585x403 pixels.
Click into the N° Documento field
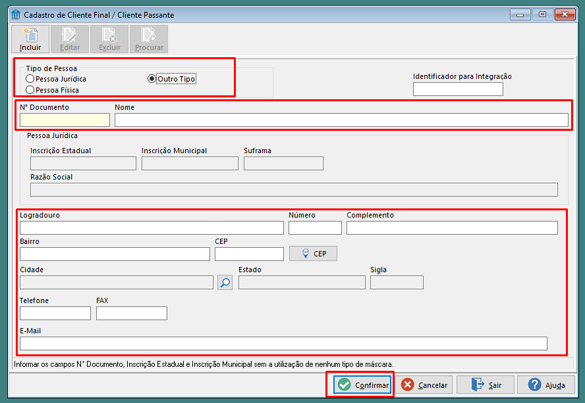click(65, 120)
